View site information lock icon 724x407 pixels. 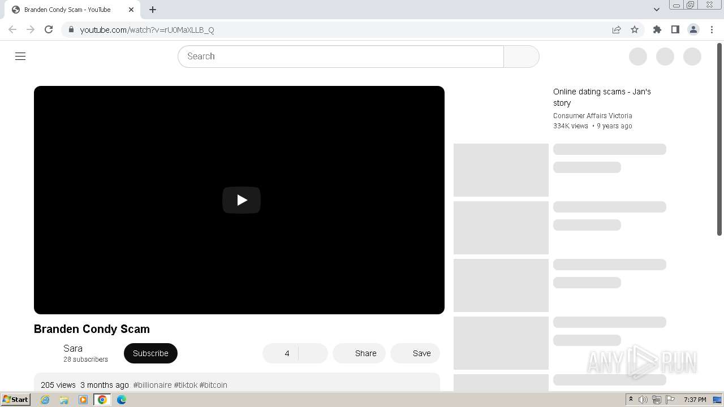[71, 29]
